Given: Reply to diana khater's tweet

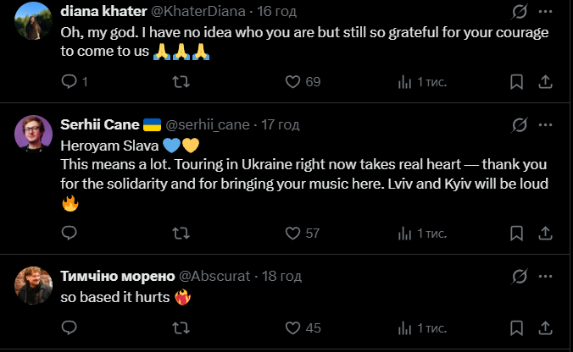Looking at the screenshot, I should [70, 82].
